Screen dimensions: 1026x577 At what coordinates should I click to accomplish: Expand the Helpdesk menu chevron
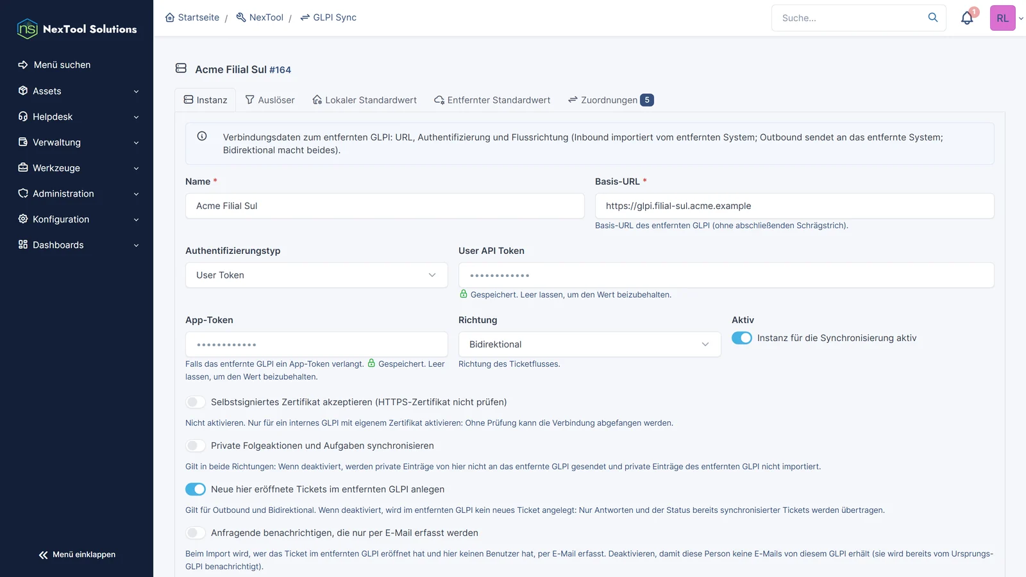coord(136,117)
